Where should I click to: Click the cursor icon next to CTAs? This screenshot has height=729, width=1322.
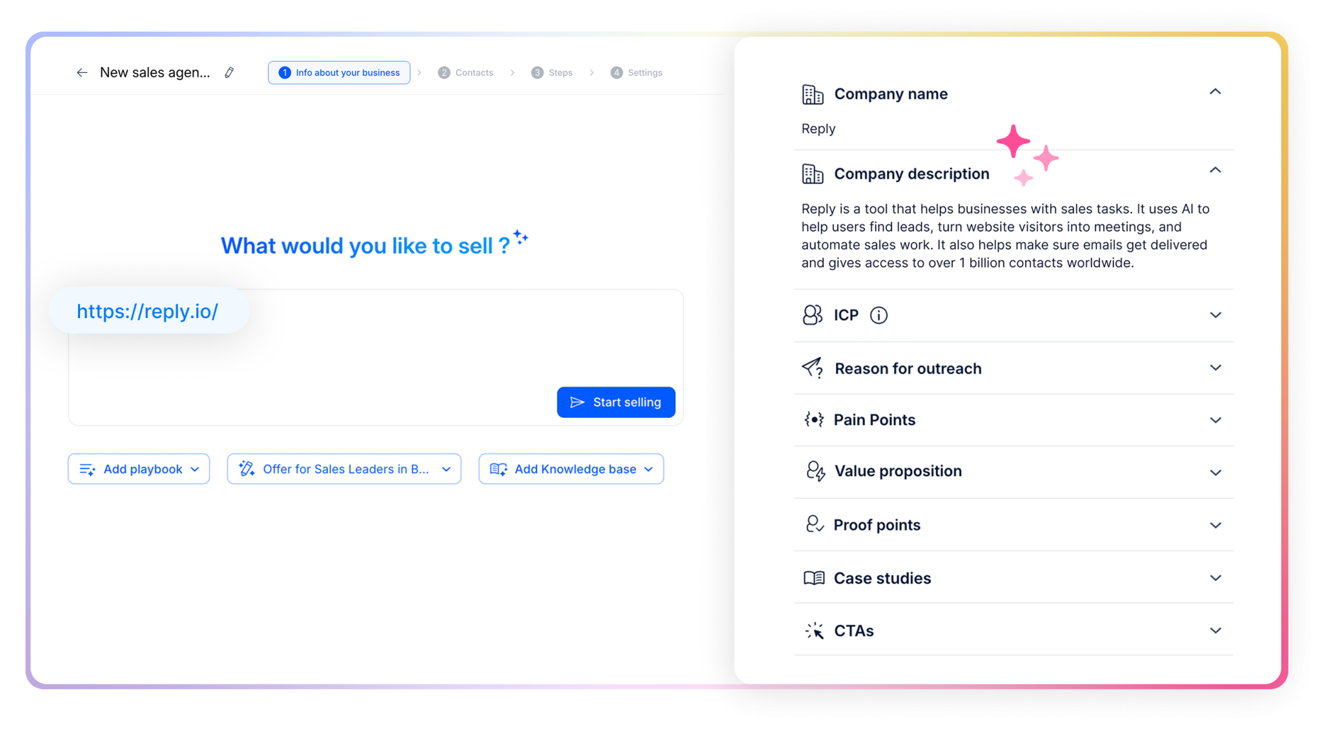(x=814, y=630)
